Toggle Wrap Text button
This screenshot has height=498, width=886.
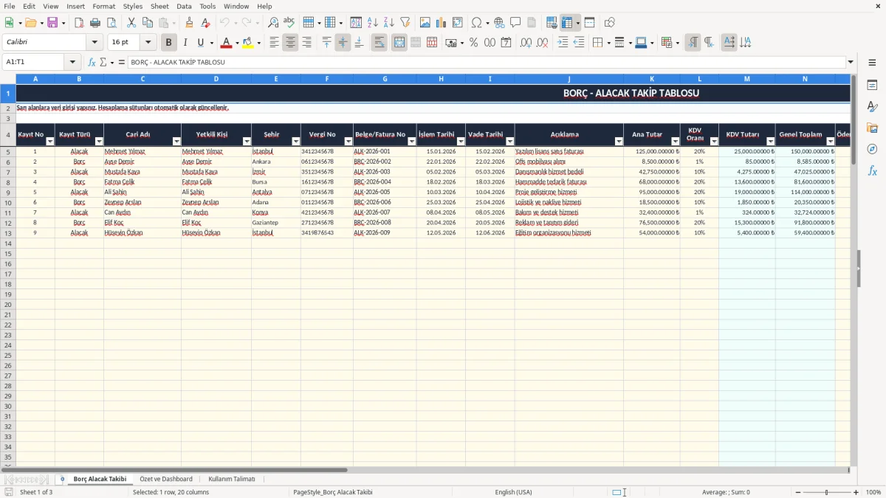click(380, 43)
